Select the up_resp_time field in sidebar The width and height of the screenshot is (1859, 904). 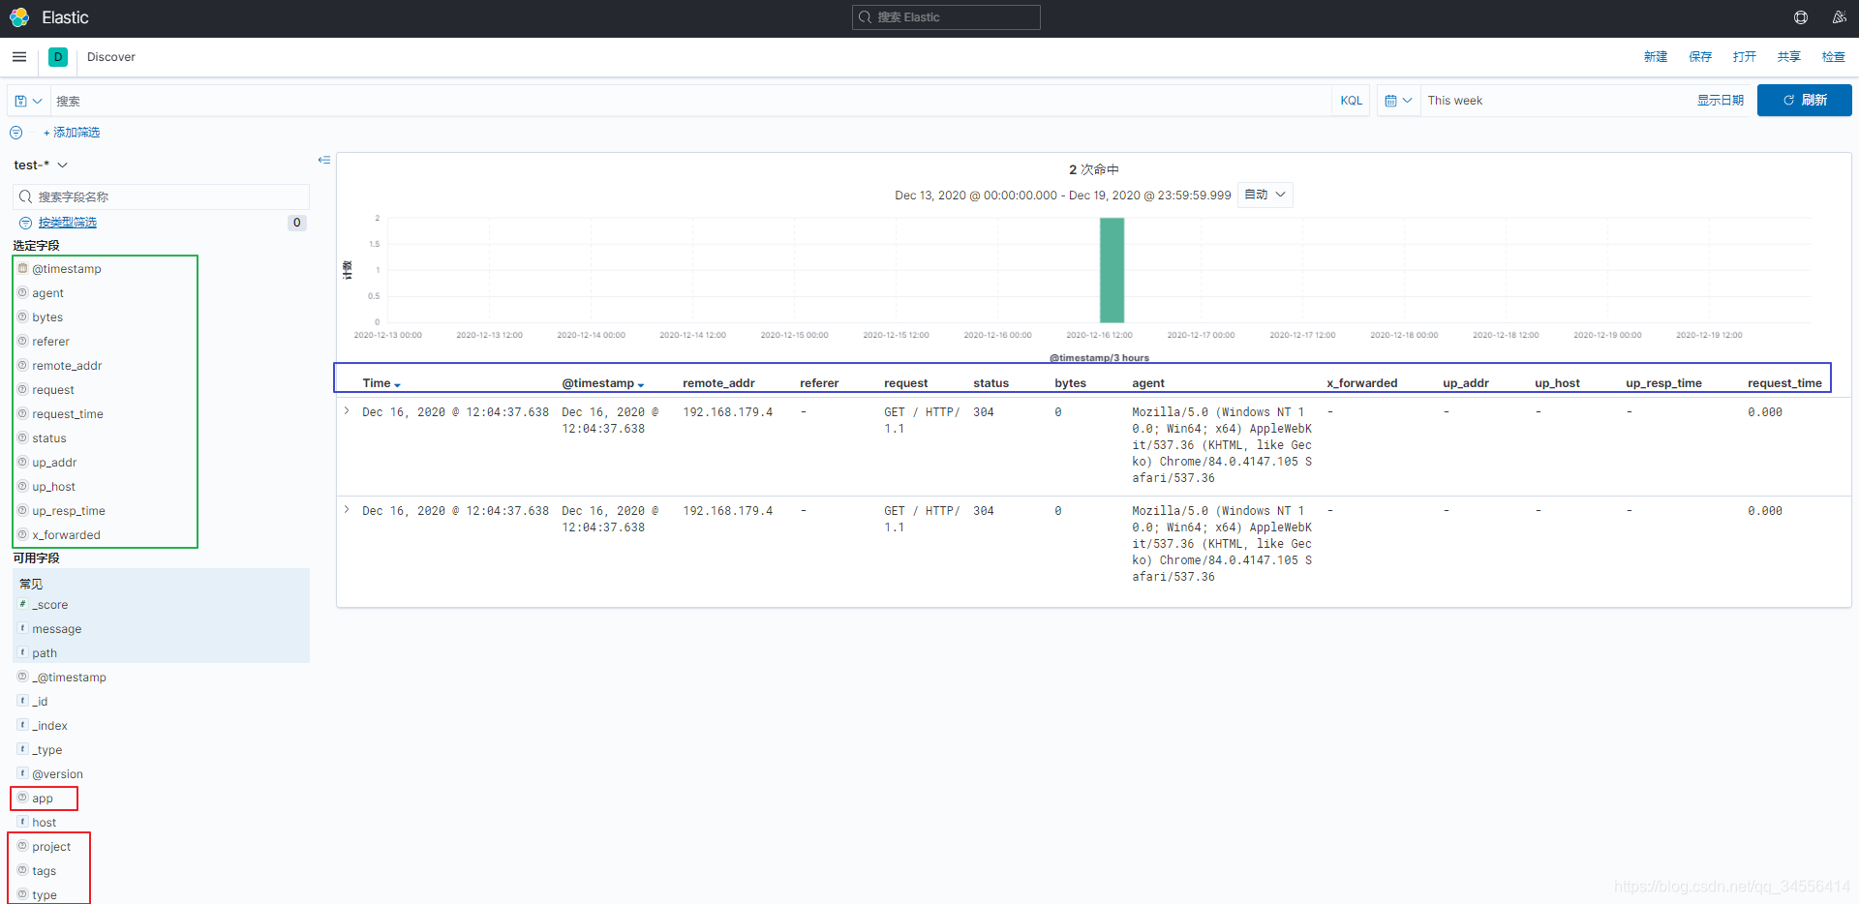pyautogui.click(x=69, y=511)
